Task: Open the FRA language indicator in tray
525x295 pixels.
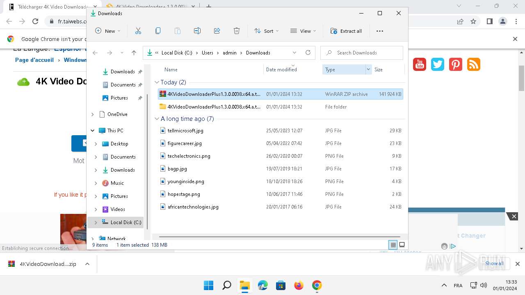Action: (x=458, y=286)
